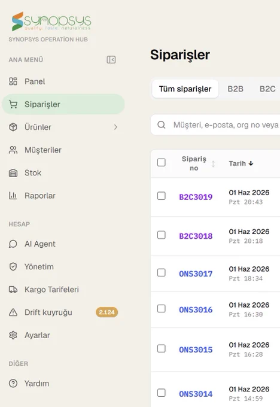Screen dimensions: 280x407
Task: Open order link ONS3015
Action: 196,350
